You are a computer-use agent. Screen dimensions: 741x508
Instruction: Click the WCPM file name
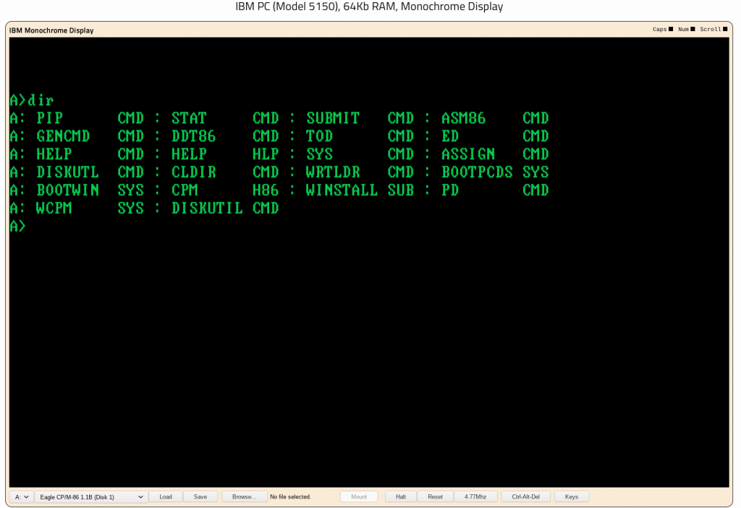(x=54, y=208)
